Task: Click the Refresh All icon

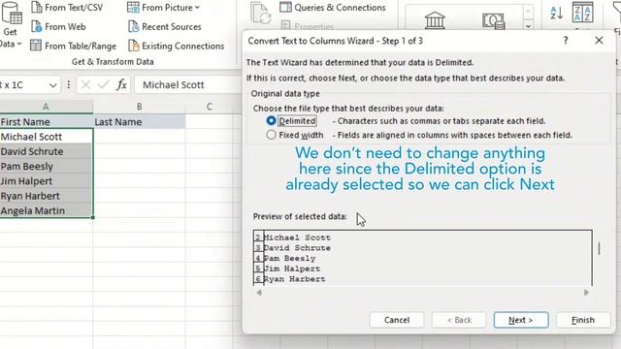Action: (261, 13)
